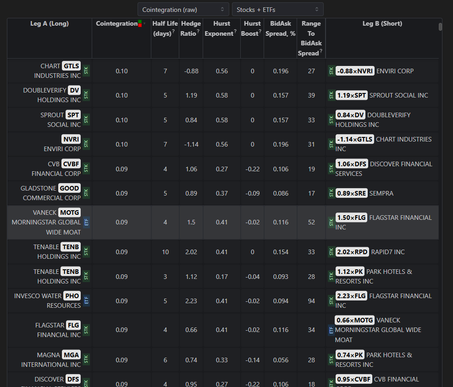Click the MOTG ticker badge in Leg A
Image resolution: width=453 pixels, height=387 pixels.
(x=69, y=213)
